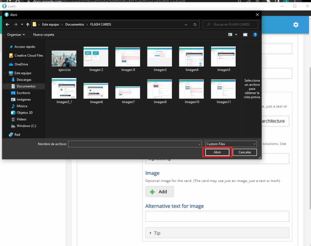Image resolution: width=311 pixels, height=246 pixels.
Task: Refresh the FLASH CARDS folder view
Action: (195, 24)
